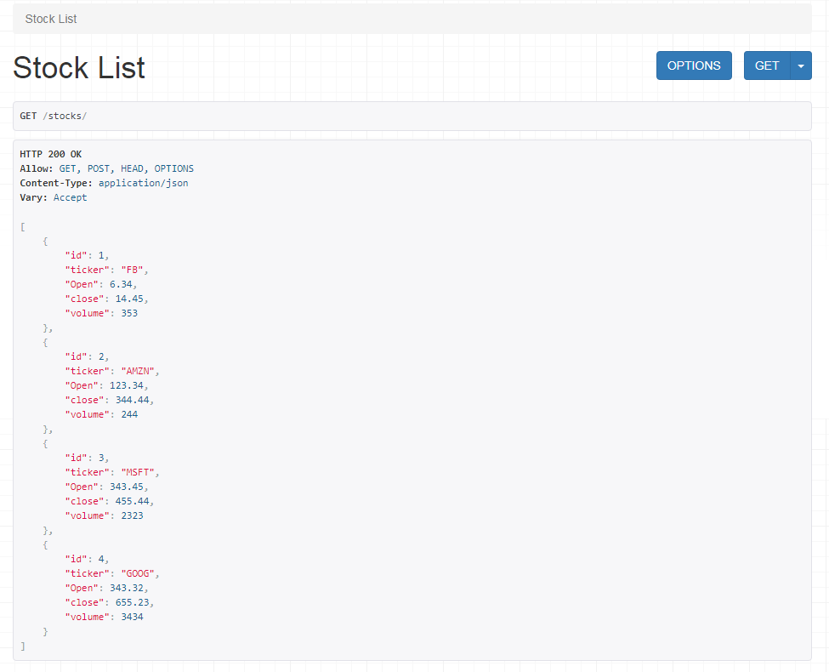Image resolution: width=829 pixels, height=672 pixels.
Task: Click the "GOOG" ticker value
Action: coord(138,573)
